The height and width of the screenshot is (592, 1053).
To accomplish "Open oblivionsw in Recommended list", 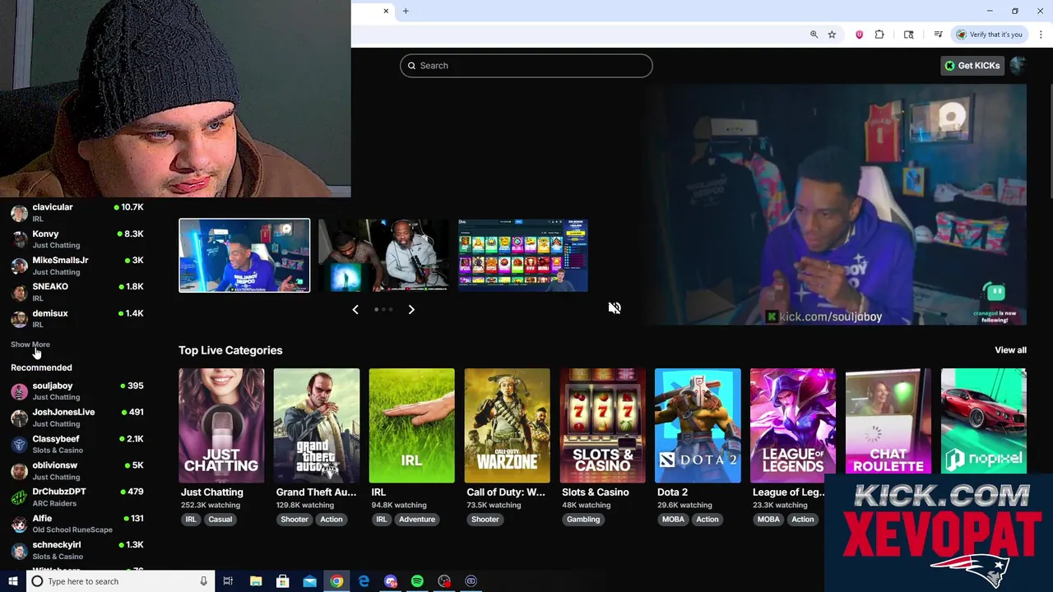I will tap(77, 470).
